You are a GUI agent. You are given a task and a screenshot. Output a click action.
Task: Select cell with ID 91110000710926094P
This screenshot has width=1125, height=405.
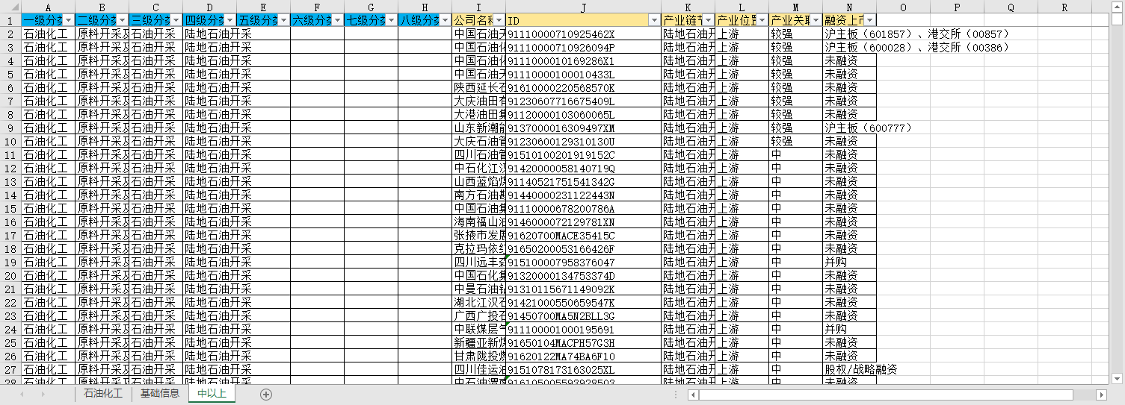pos(583,48)
